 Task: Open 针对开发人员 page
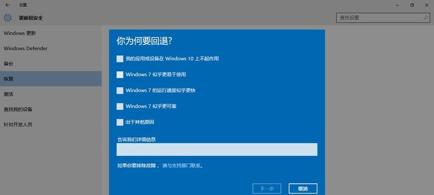point(51,125)
